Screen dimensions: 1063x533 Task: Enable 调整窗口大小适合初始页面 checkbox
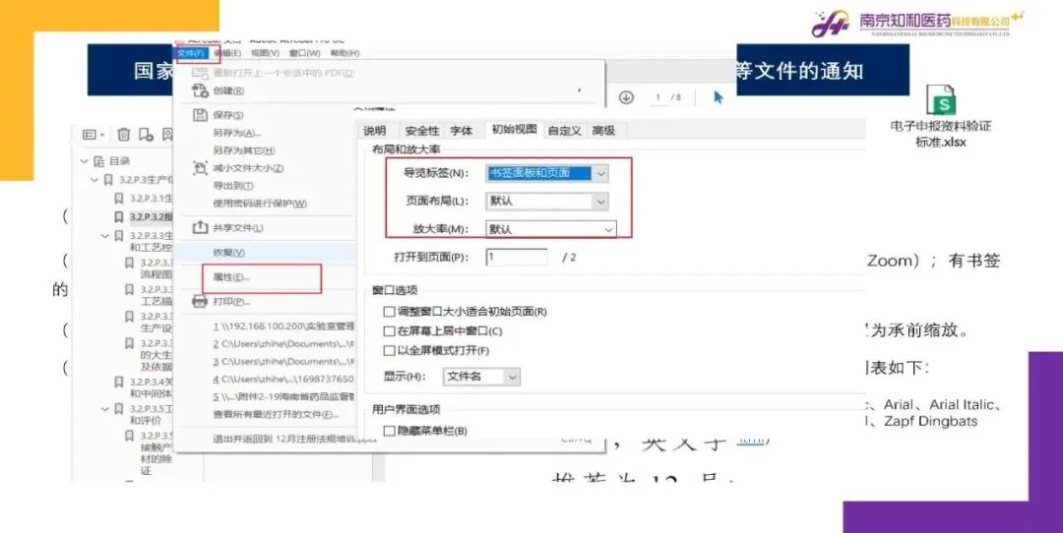click(x=389, y=312)
